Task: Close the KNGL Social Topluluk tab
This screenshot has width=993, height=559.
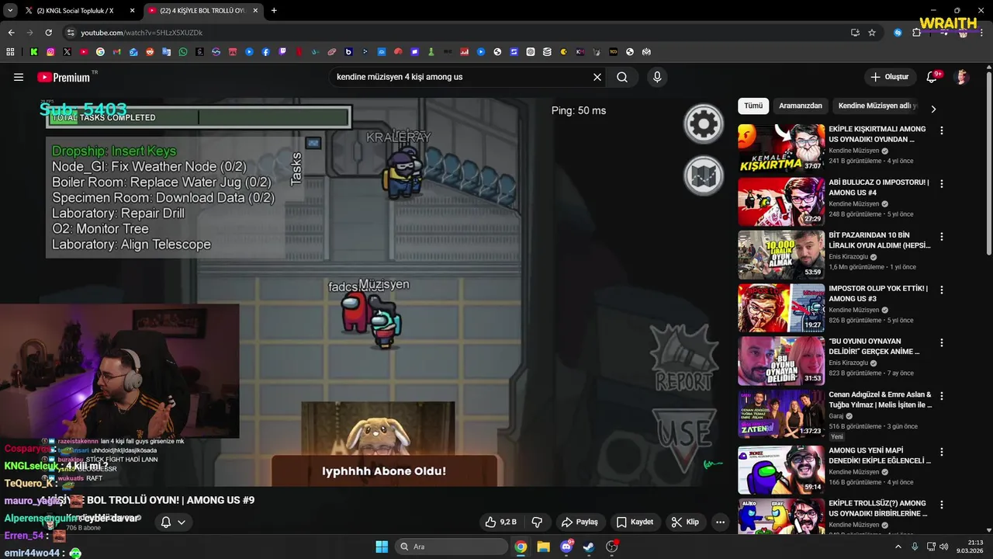Action: pos(132,11)
